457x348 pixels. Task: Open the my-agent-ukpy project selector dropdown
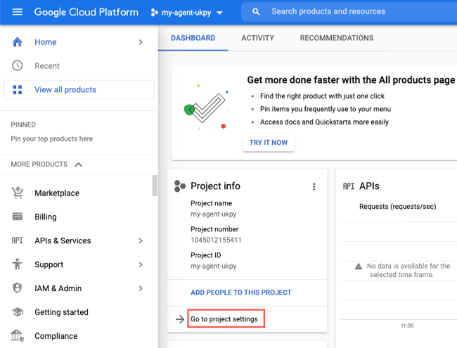[x=186, y=13]
